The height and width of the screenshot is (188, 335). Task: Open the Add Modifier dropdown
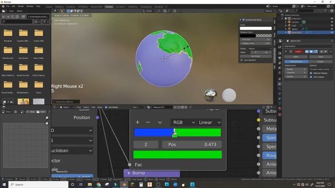pos(308,46)
